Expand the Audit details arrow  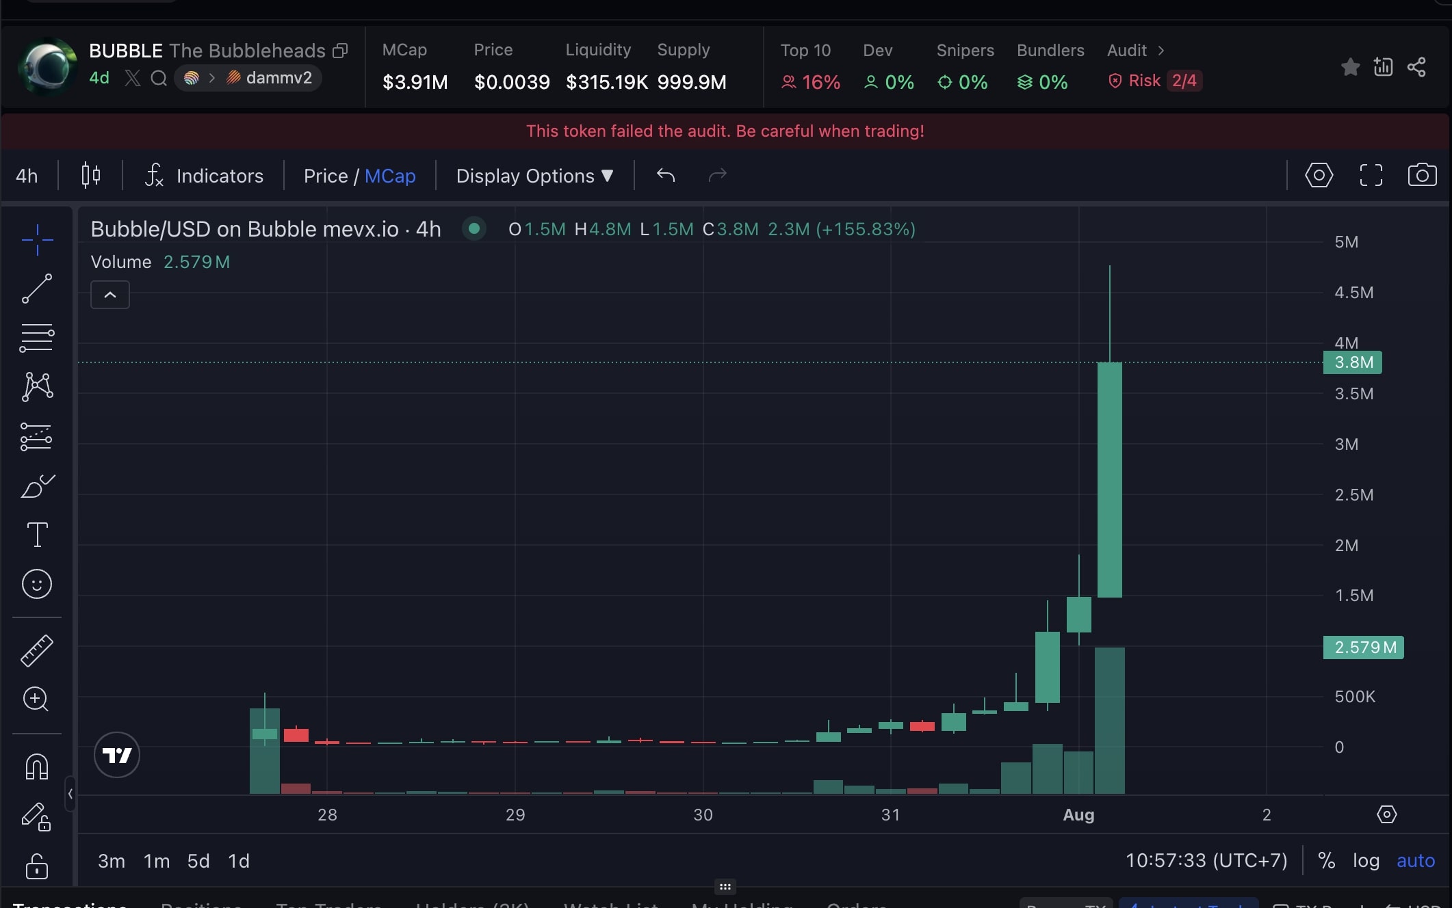tap(1161, 51)
